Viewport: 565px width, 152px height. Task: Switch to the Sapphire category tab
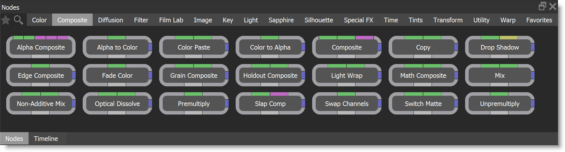pos(281,20)
